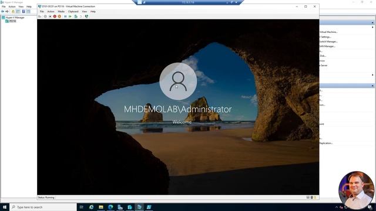
Task: Open Task View from the taskbar
Action: [81, 207]
